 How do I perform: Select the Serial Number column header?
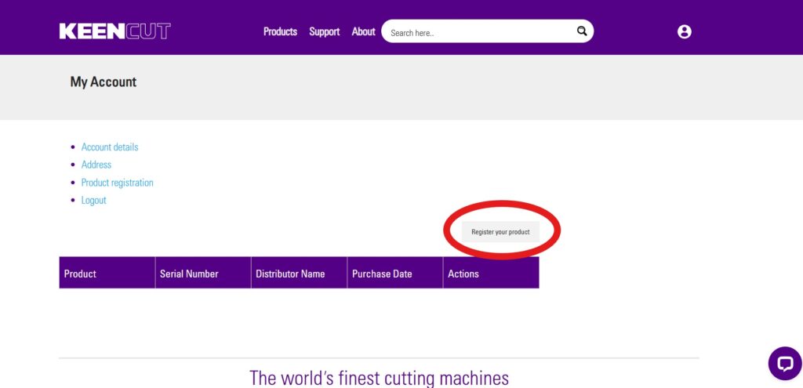(x=189, y=274)
